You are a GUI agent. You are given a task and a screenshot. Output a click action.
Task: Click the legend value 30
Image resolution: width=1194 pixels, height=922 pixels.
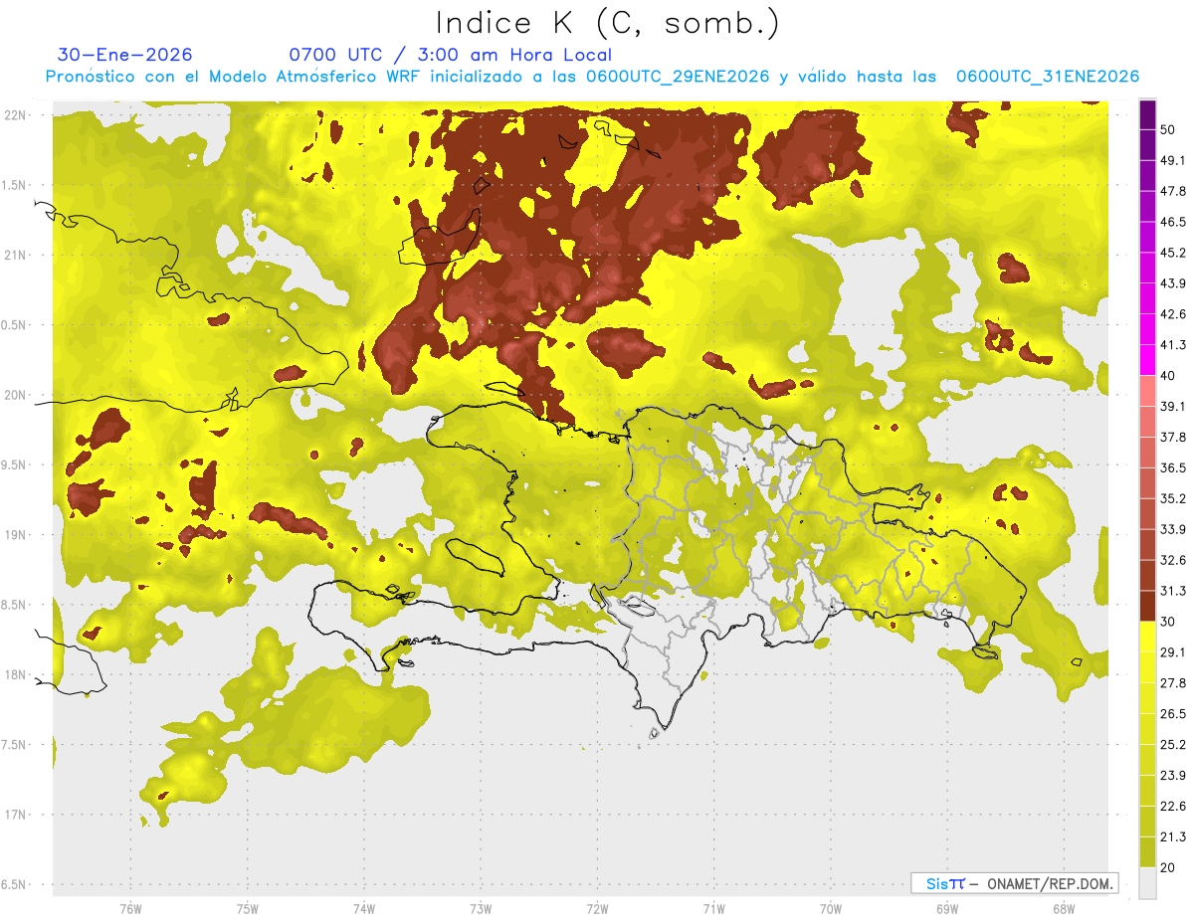click(x=1168, y=622)
